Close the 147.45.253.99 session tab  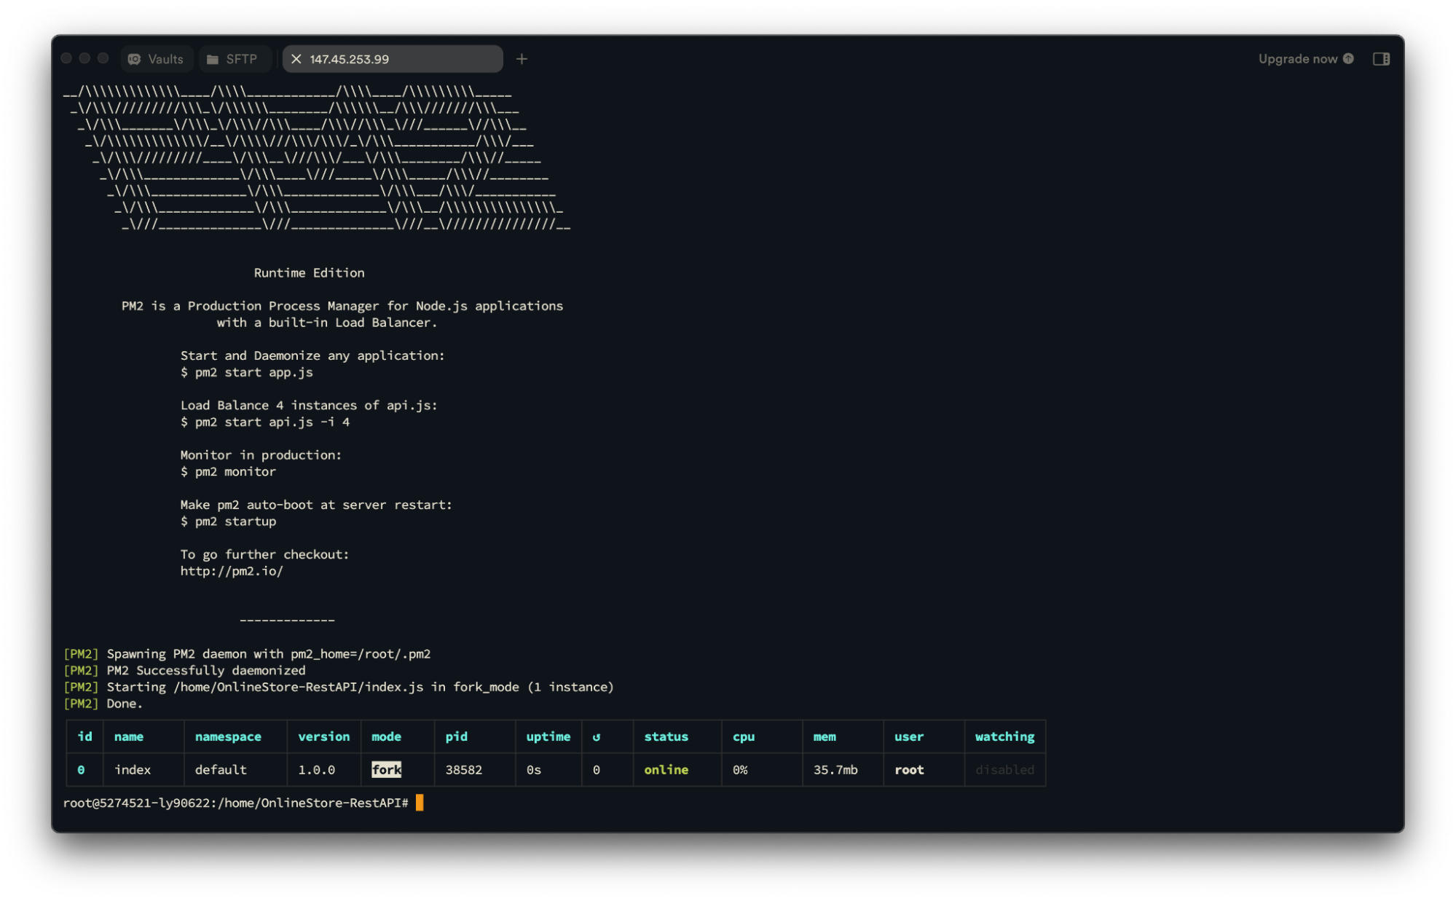(296, 59)
